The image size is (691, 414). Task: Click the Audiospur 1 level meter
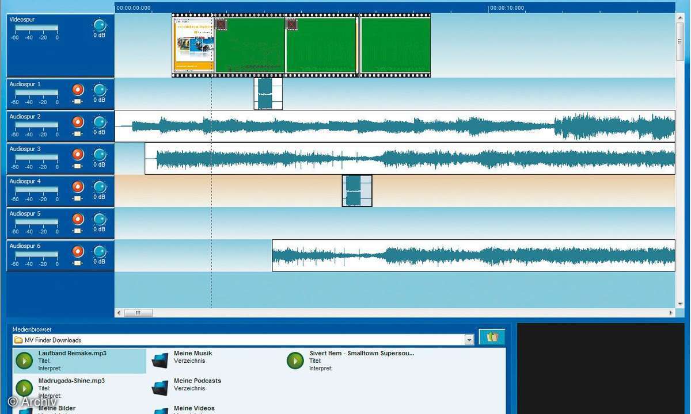tap(36, 92)
